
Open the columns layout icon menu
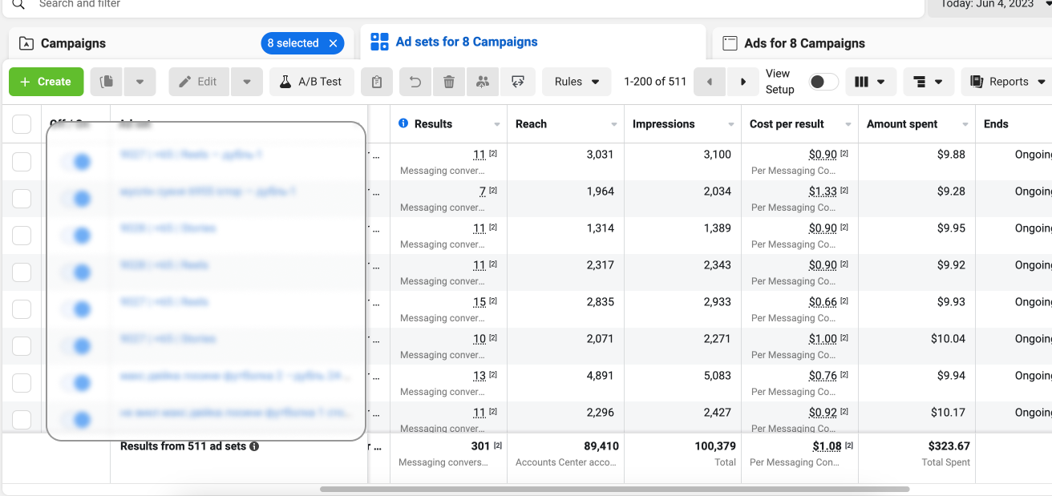tap(870, 82)
